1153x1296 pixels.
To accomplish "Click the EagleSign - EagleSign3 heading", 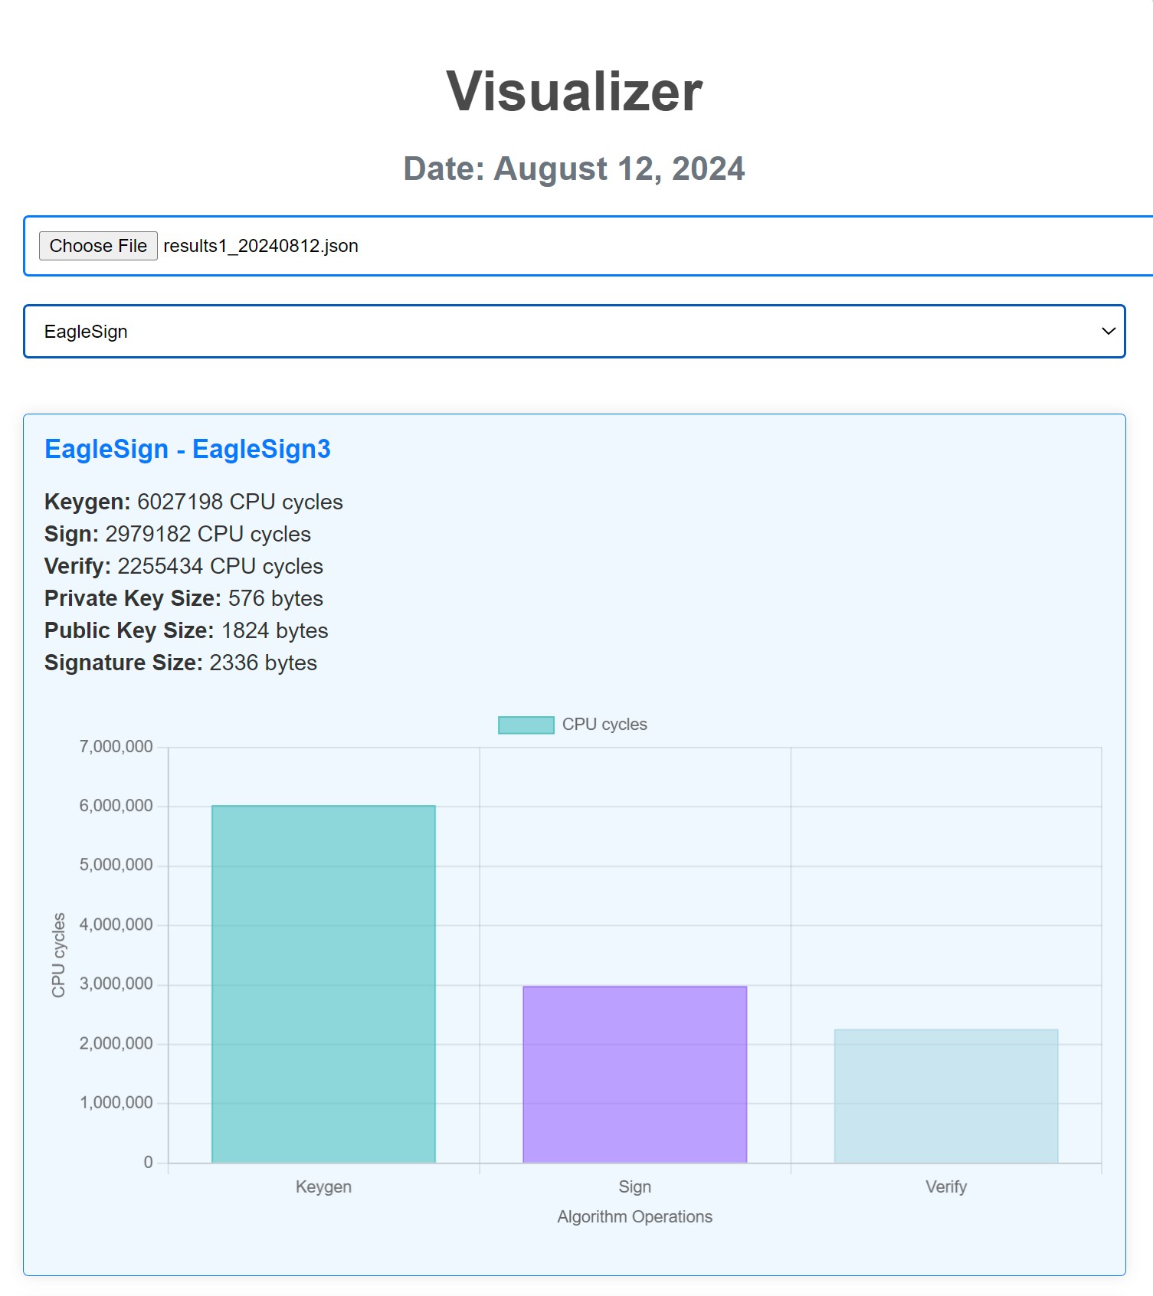I will (x=188, y=449).
